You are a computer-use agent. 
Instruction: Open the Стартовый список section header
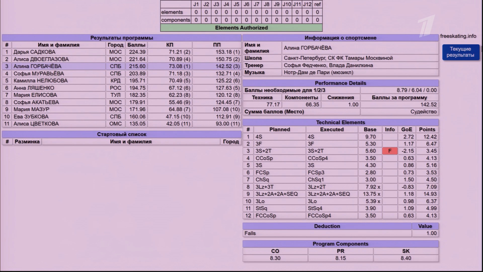click(122, 134)
